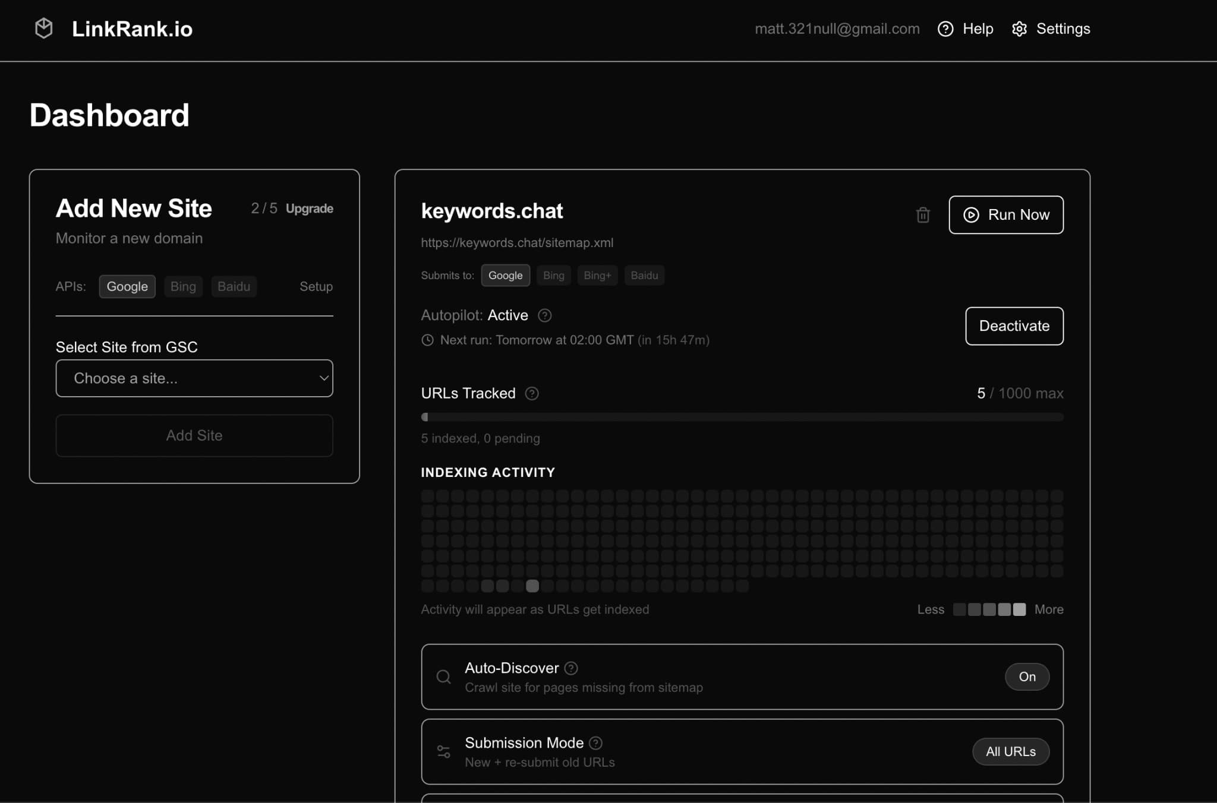Enable the Bing API option
This screenshot has height=803, width=1217.
[183, 286]
